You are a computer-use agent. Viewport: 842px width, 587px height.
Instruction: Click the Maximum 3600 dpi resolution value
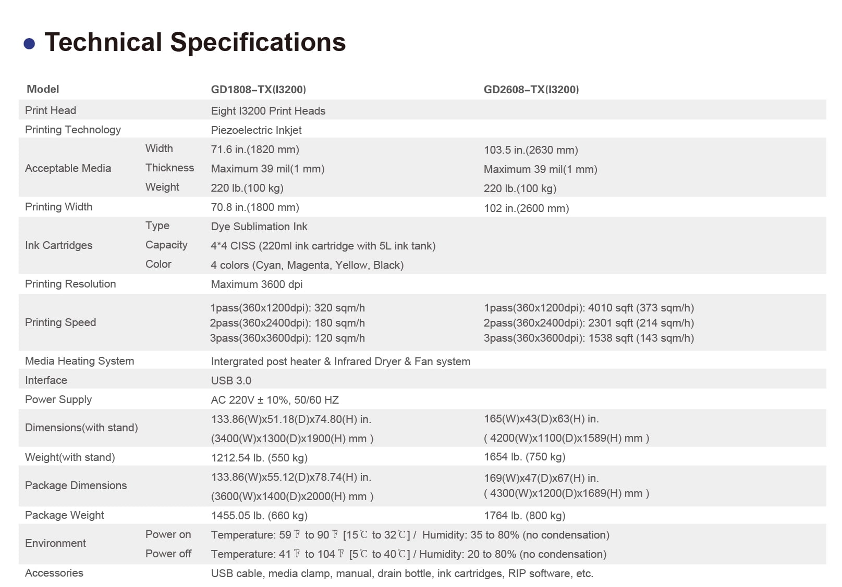tap(257, 284)
